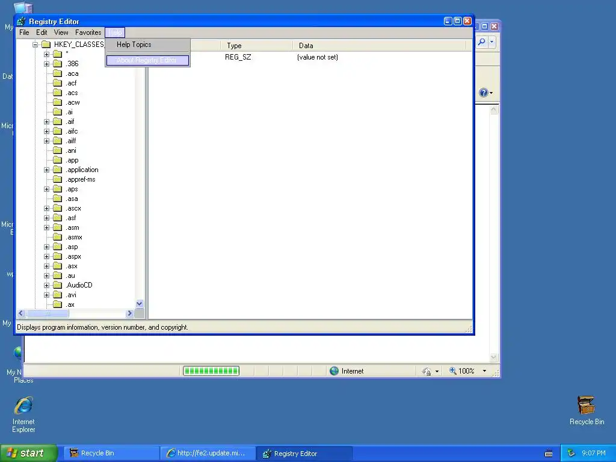Select the .asa folder icon
Viewport: 616px width, 462px height.
coord(57,199)
